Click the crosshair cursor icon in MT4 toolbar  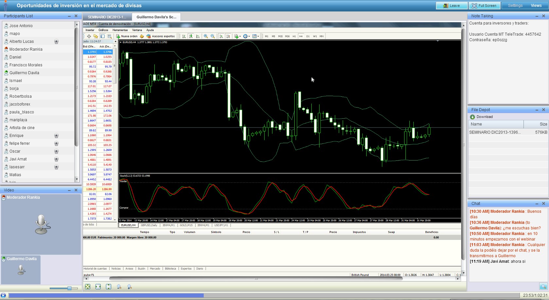tap(89, 36)
